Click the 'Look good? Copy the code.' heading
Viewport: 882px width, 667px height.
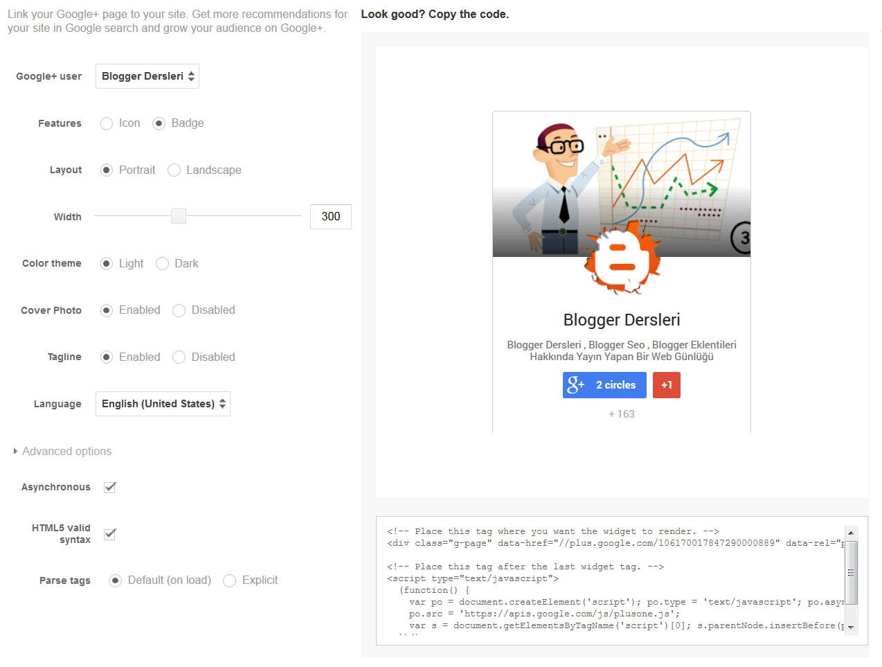(x=435, y=15)
